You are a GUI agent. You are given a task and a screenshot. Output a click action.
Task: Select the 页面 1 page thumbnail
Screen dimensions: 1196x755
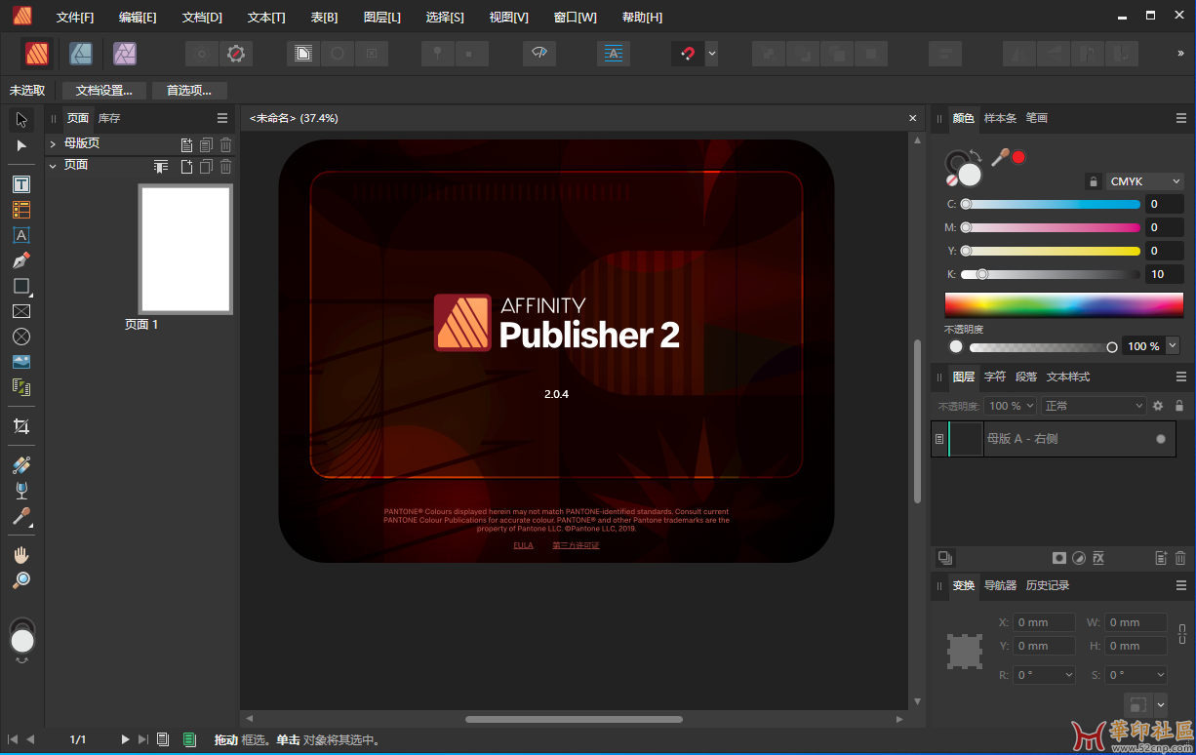pos(185,250)
